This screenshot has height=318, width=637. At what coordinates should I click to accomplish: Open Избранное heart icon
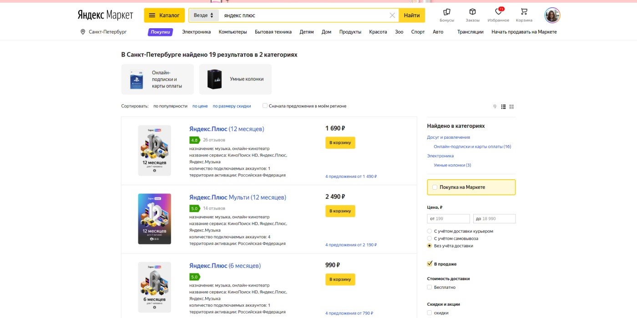coord(498,15)
